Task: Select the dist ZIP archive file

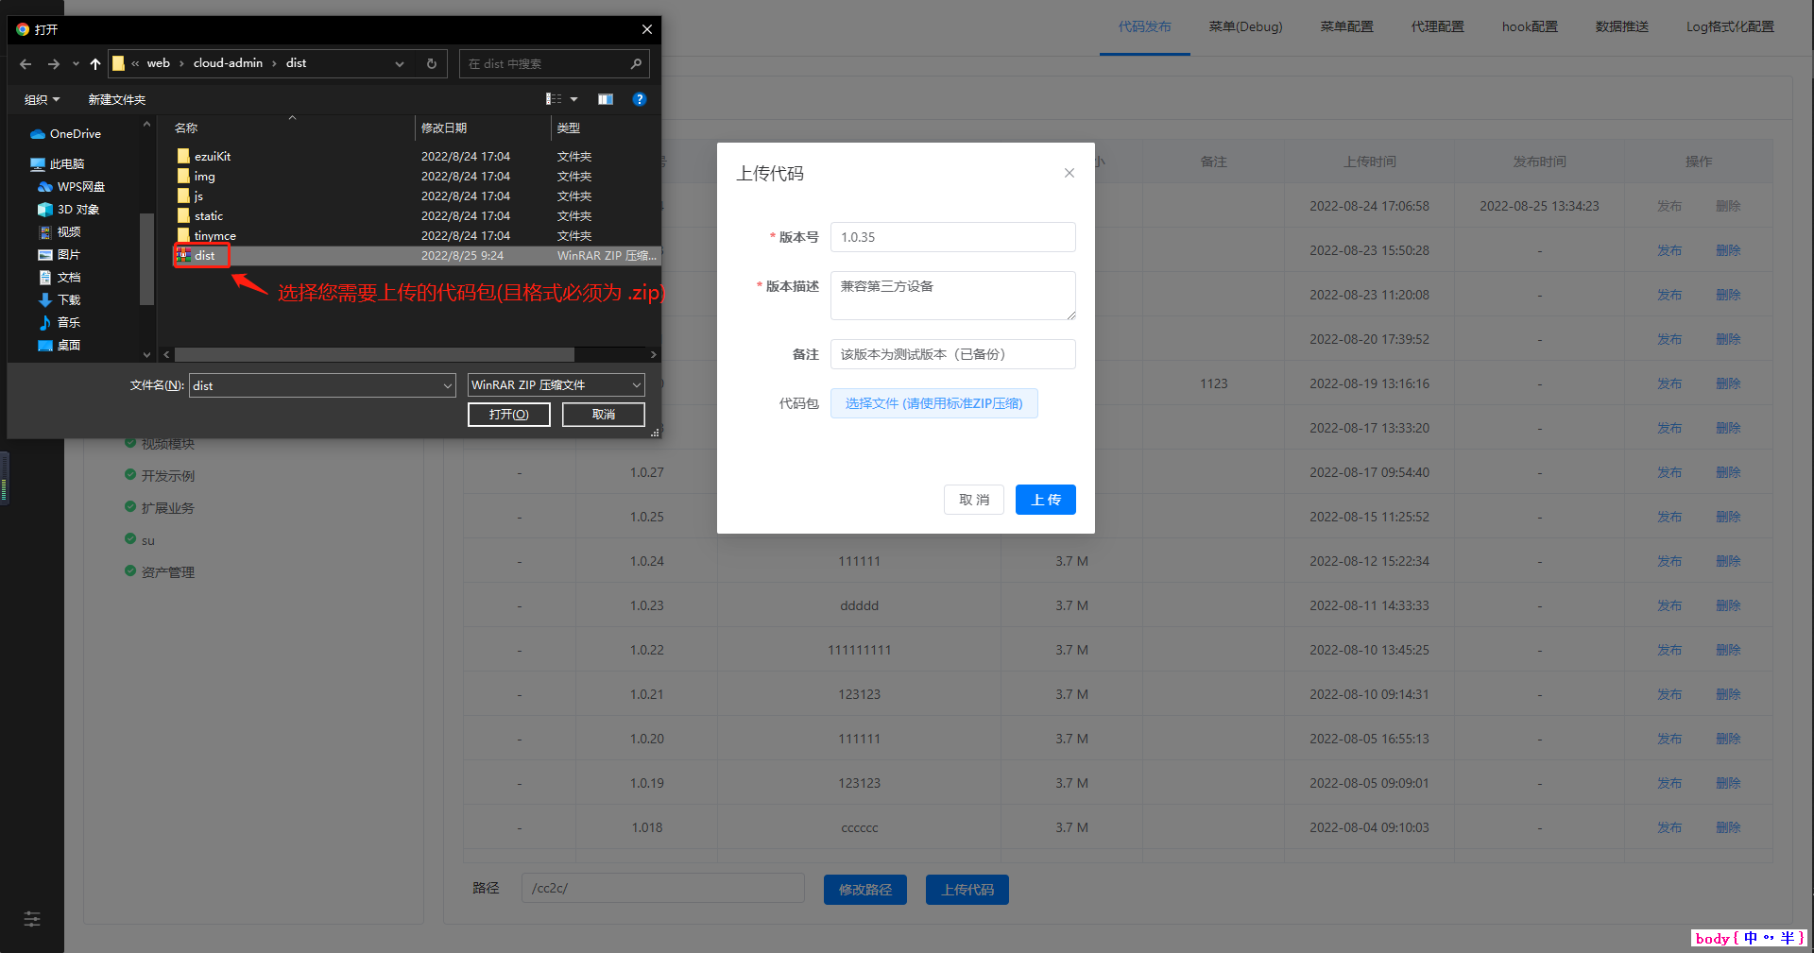Action: coord(205,256)
